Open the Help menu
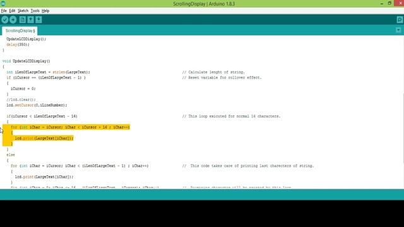The image size is (404, 227). tap(45, 11)
